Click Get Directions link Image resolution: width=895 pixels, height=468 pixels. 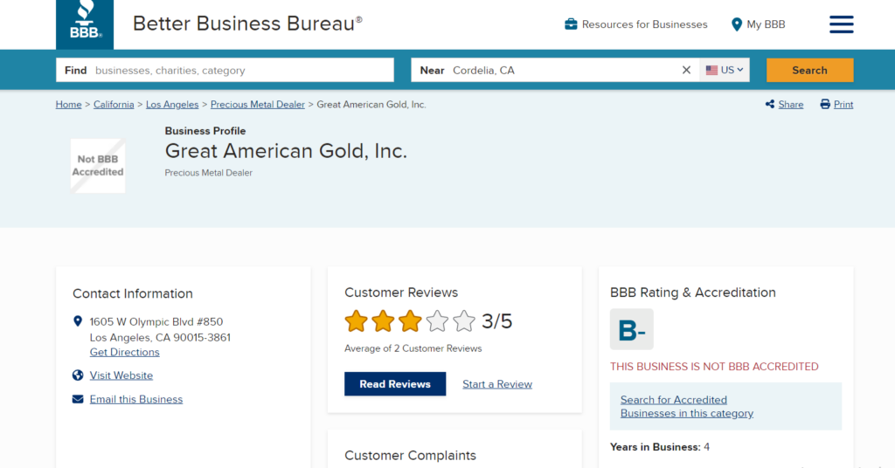click(x=124, y=352)
